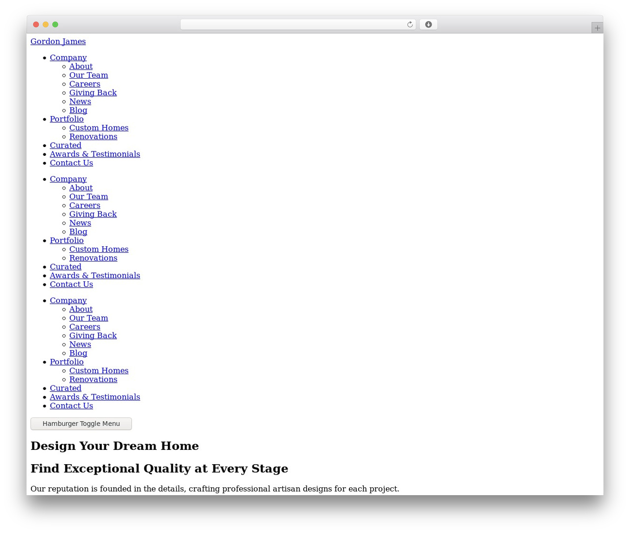Click the paragraph starting with Our reputation

click(x=215, y=489)
